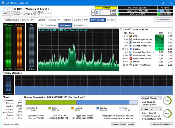Click the InfoBar star icon
Viewport: 175px width, 128px height.
pos(130,62)
